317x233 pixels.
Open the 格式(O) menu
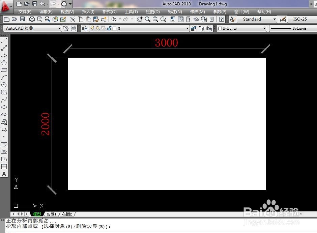[109, 12]
